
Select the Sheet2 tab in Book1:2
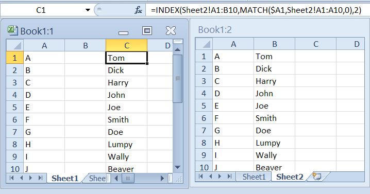coord(290,177)
